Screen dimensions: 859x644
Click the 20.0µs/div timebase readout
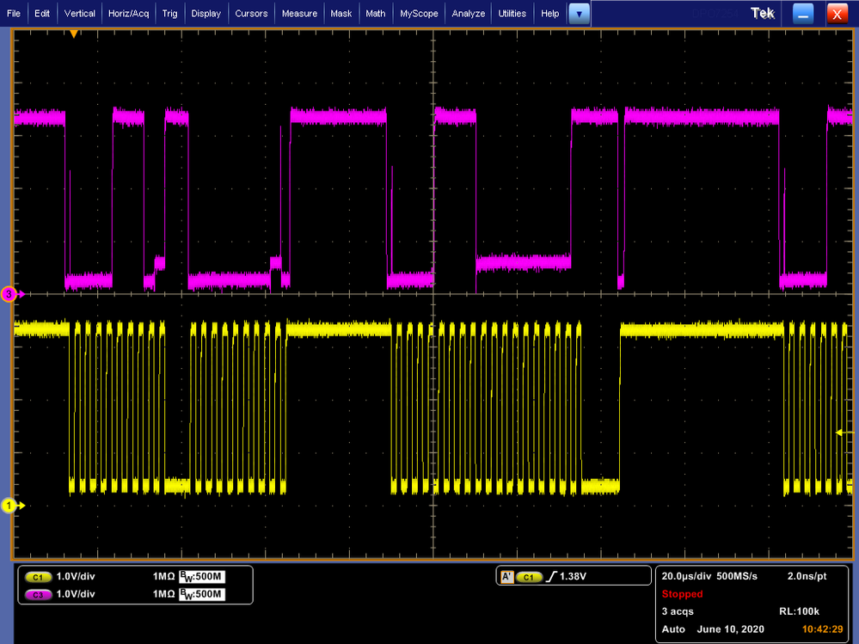[686, 576]
